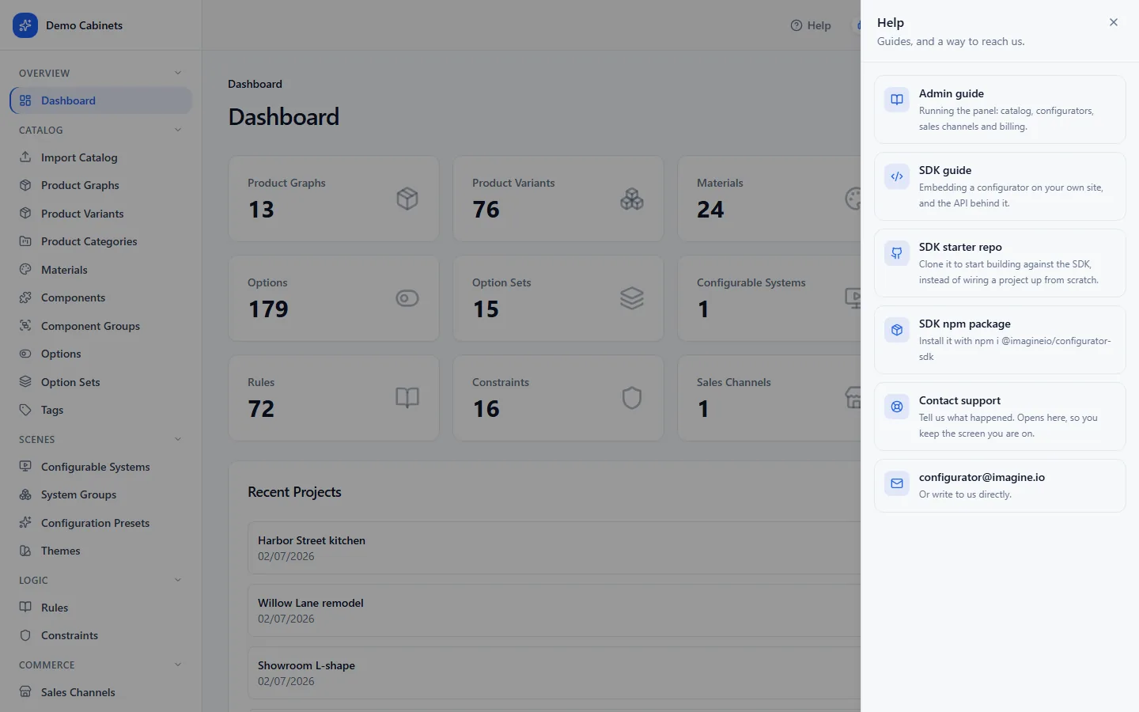Click the Sales Channels store icon in sidebar
Viewport: 1139px width, 712px height.
[x=25, y=691]
